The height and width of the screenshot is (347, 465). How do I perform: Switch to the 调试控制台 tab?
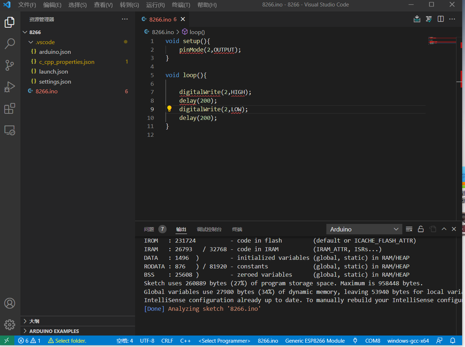point(209,229)
